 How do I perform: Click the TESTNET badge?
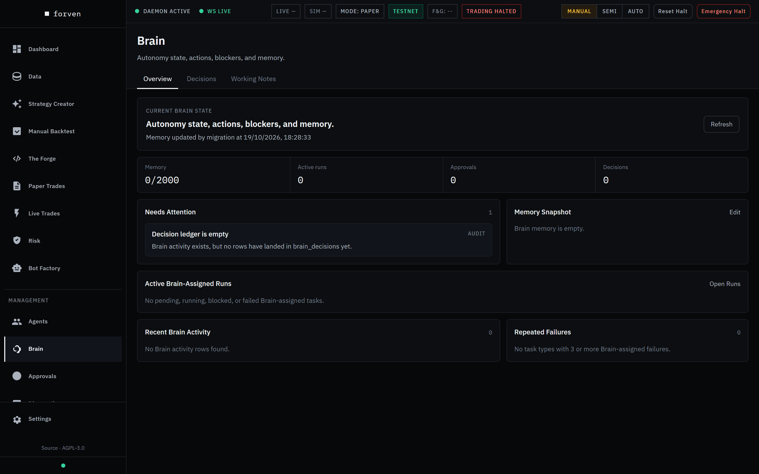pyautogui.click(x=406, y=11)
